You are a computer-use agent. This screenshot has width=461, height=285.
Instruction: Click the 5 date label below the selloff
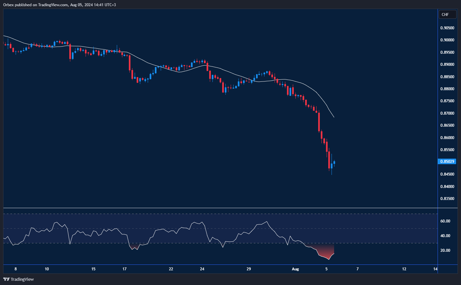[327, 269]
